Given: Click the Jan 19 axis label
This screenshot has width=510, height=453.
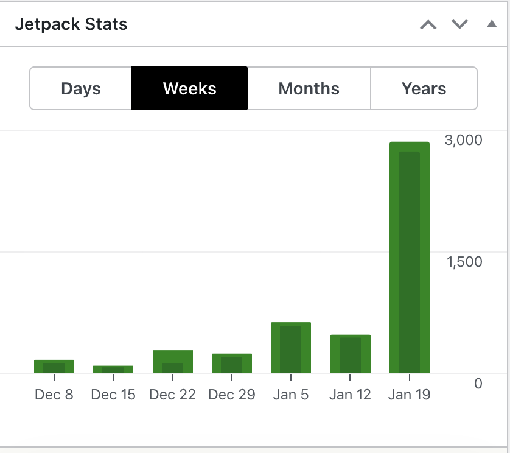Looking at the screenshot, I should 409,395.
